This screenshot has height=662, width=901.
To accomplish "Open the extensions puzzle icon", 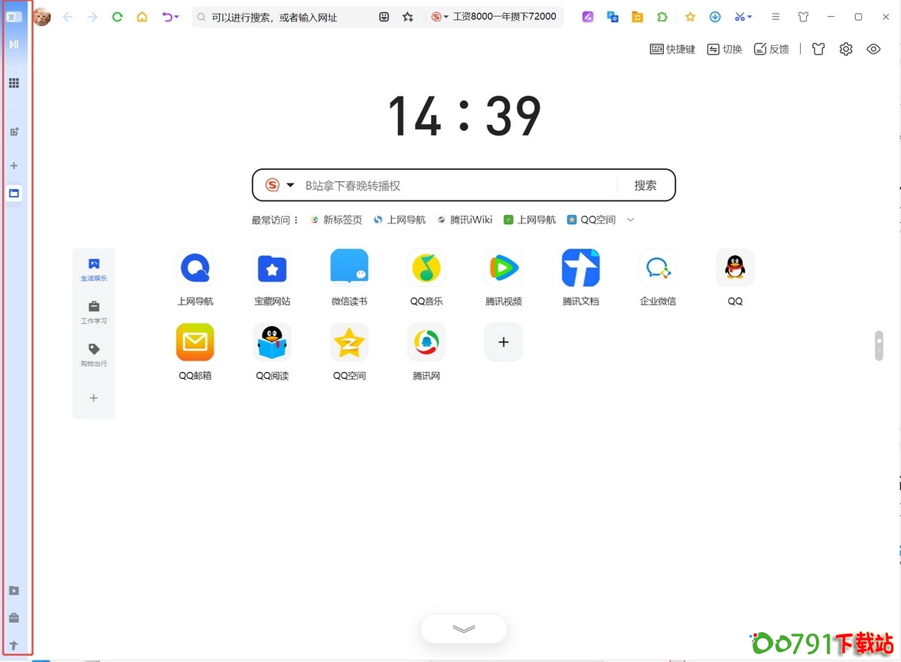I will point(662,16).
